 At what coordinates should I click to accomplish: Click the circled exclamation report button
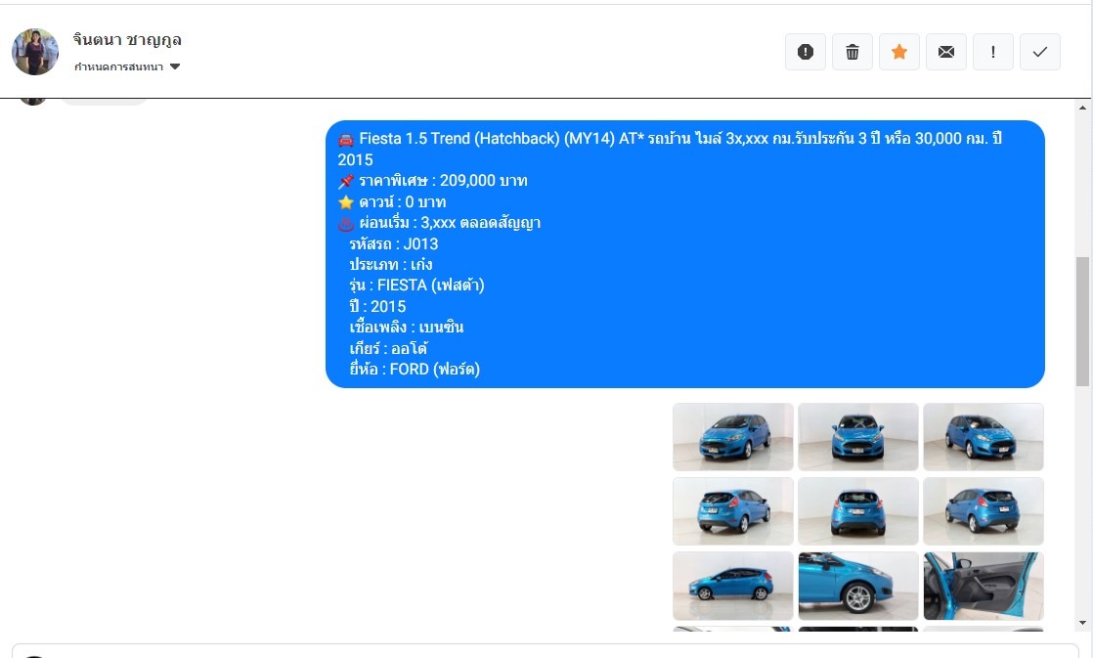tap(806, 52)
